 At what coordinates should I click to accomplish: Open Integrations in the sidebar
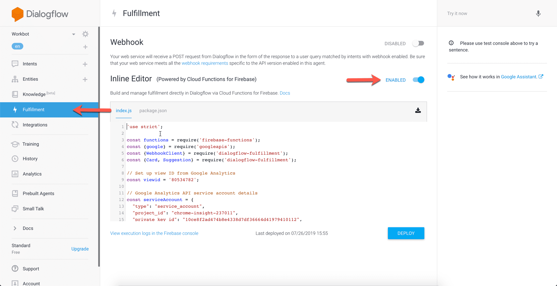click(x=35, y=125)
